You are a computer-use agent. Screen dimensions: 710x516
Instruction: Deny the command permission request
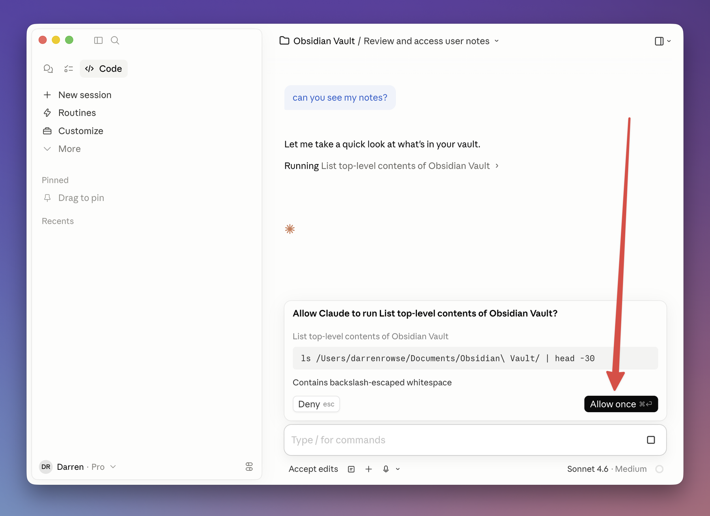click(316, 404)
